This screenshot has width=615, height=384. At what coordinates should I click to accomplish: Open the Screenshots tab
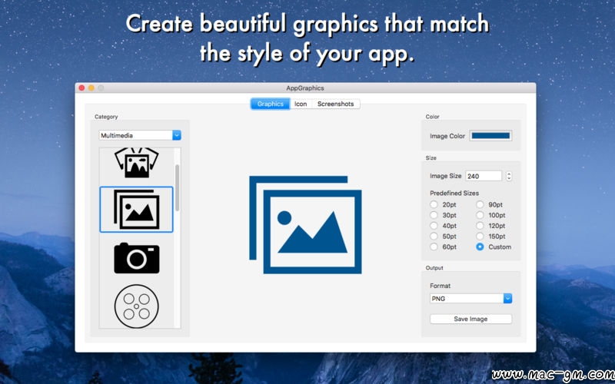pos(335,104)
